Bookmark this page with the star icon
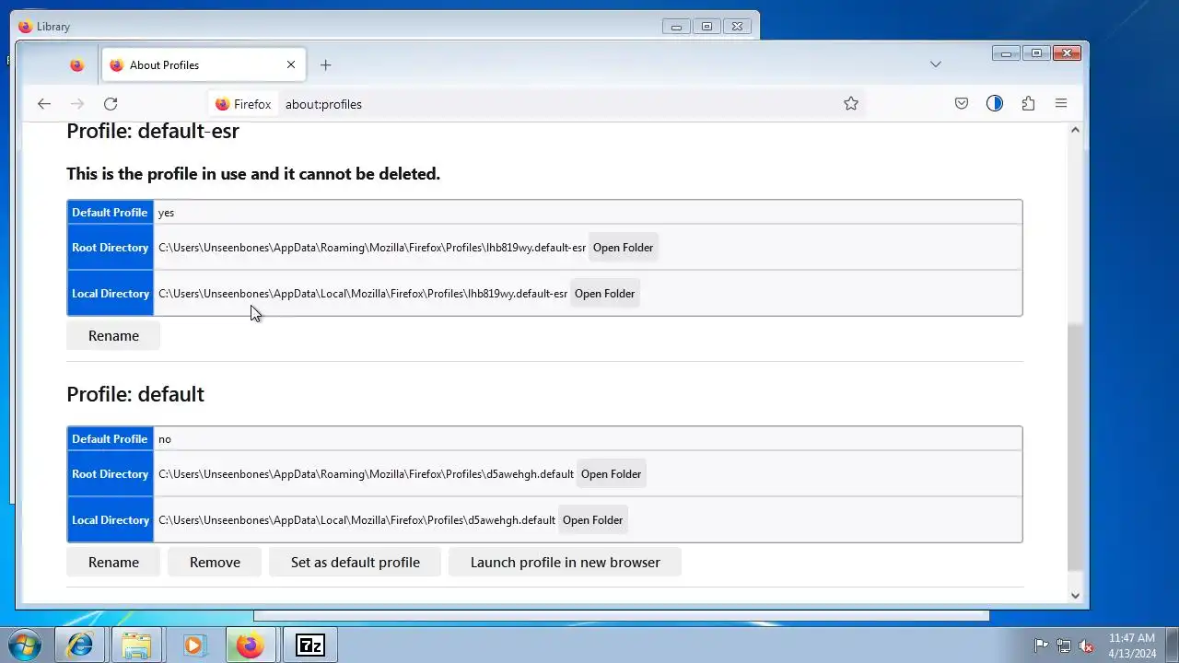The image size is (1179, 663). pyautogui.click(x=851, y=104)
